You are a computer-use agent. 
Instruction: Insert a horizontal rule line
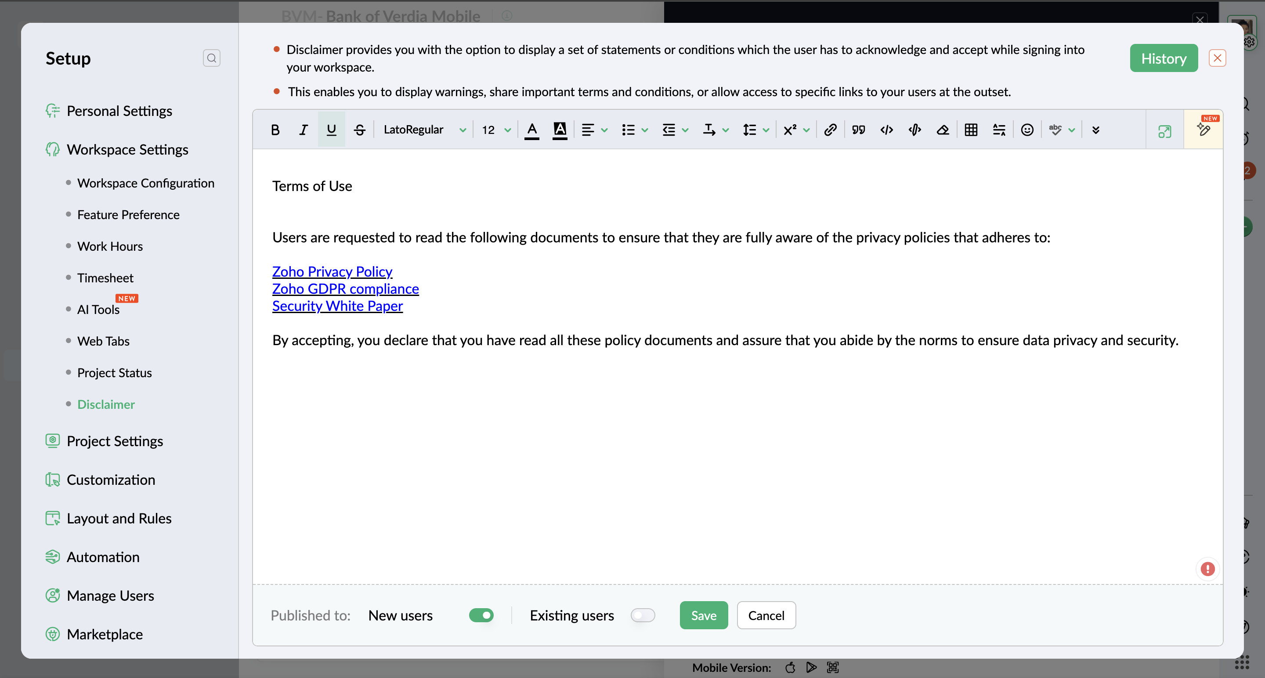[999, 130]
